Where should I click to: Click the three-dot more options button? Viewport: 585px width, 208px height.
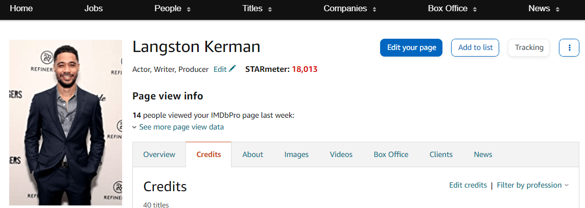tap(569, 47)
